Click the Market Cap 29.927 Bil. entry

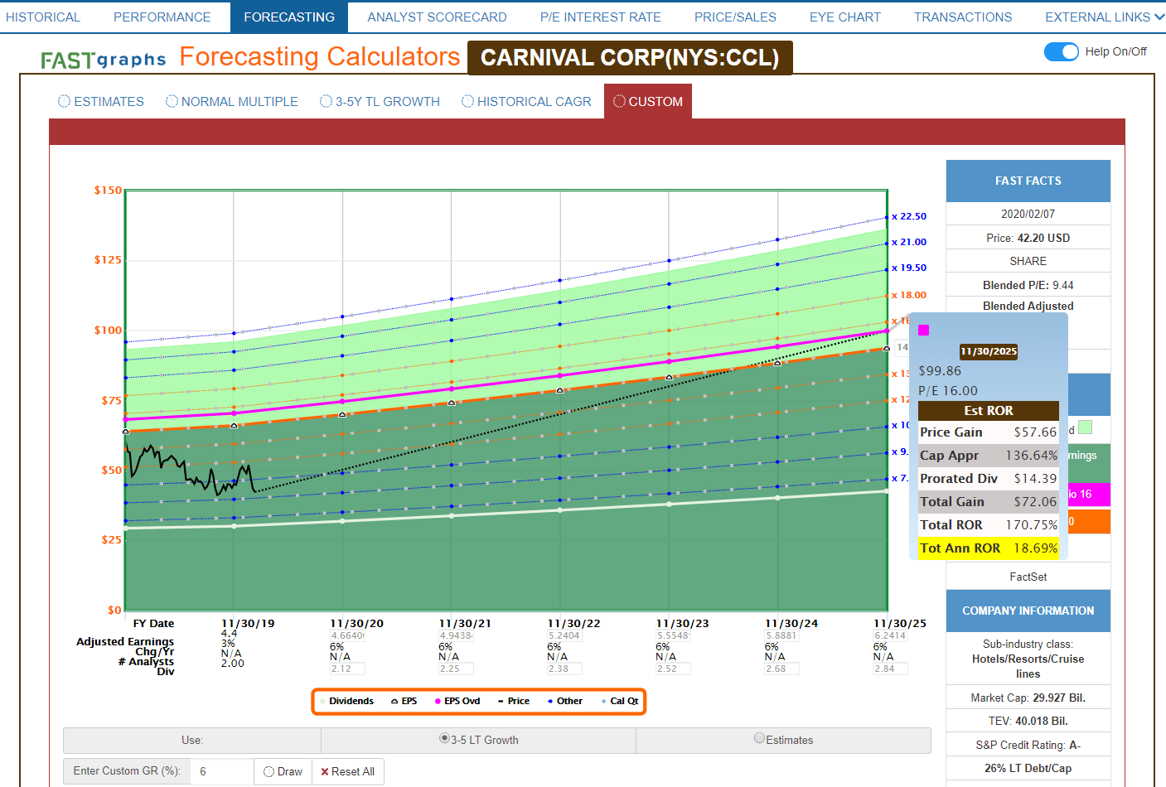pyautogui.click(x=1028, y=698)
